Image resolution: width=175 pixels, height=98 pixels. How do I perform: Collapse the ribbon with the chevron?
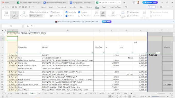172,7
